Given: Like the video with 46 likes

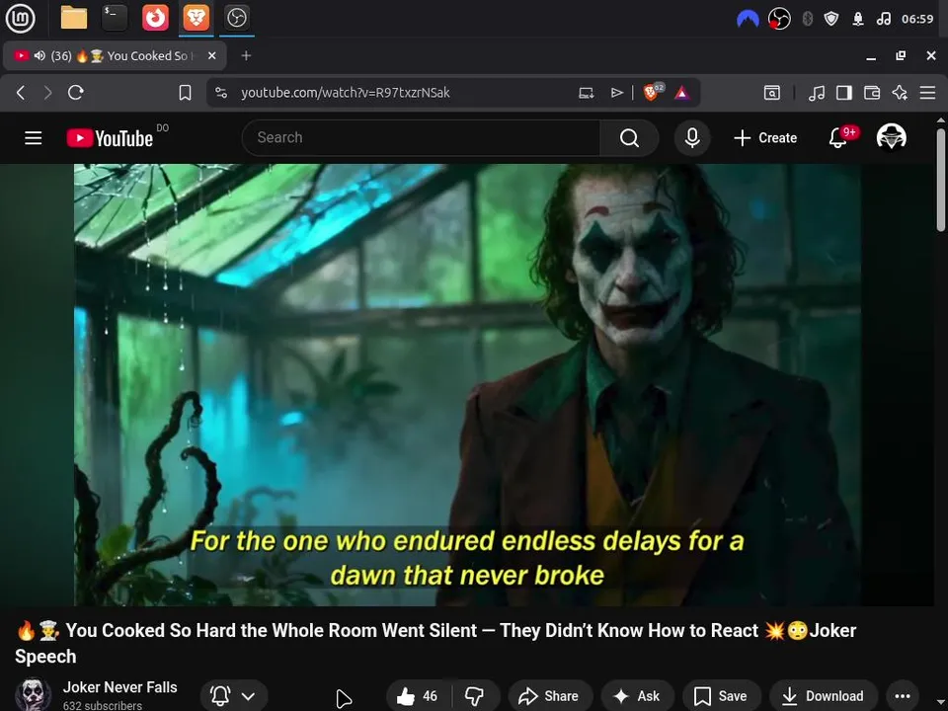Looking at the screenshot, I should pos(417,696).
